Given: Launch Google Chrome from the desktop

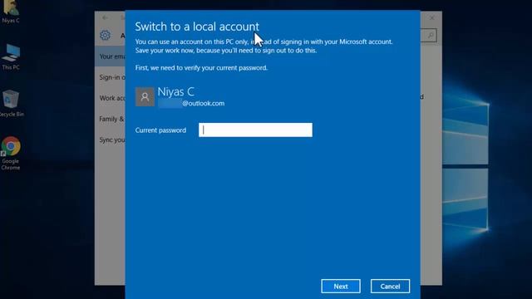Looking at the screenshot, I should pos(11,153).
